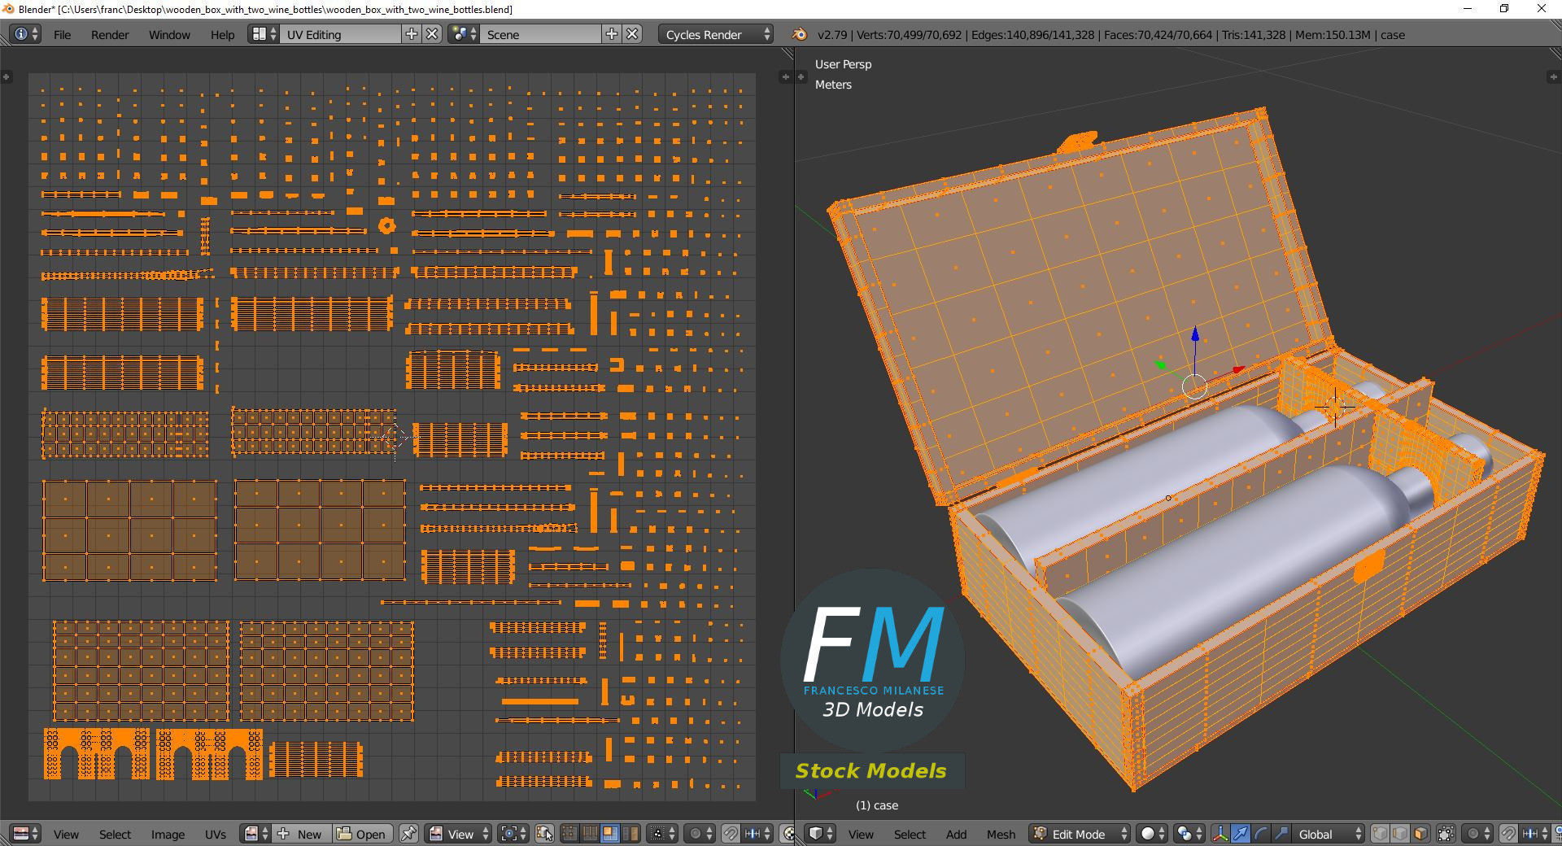Toggle limit selection to visible in 3D view
Image resolution: width=1562 pixels, height=846 pixels.
tap(1446, 834)
